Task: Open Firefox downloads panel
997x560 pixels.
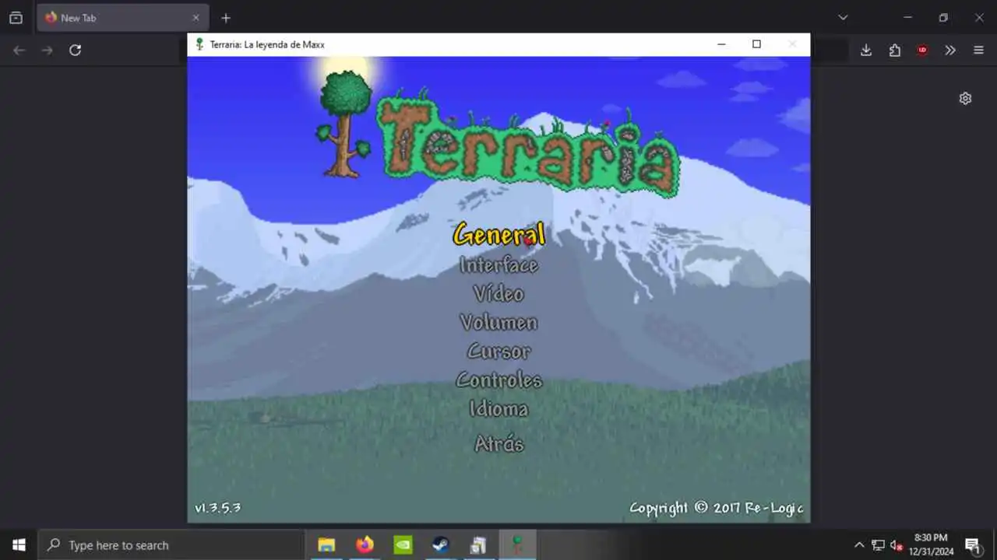Action: tap(866, 50)
